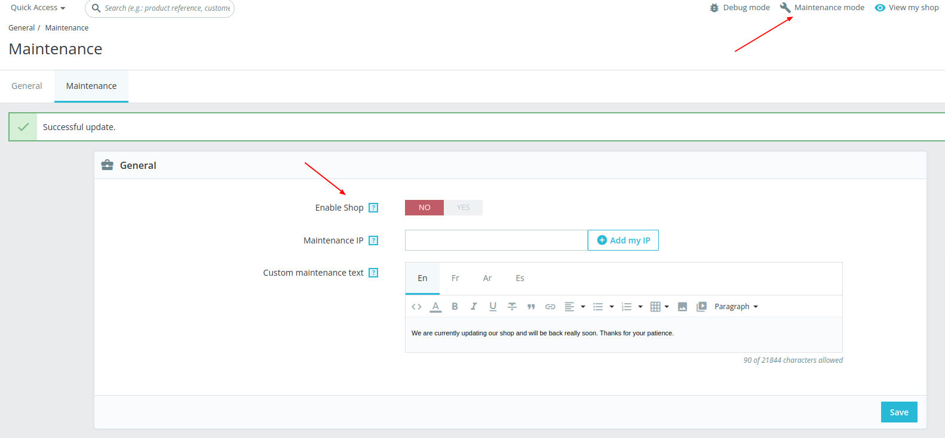Switch editor language to Fr
This screenshot has height=438, width=945.
pos(455,278)
